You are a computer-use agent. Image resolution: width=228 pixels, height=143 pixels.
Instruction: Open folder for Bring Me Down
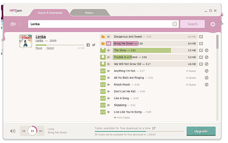(x=103, y=43)
